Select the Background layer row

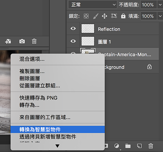coord(132,67)
